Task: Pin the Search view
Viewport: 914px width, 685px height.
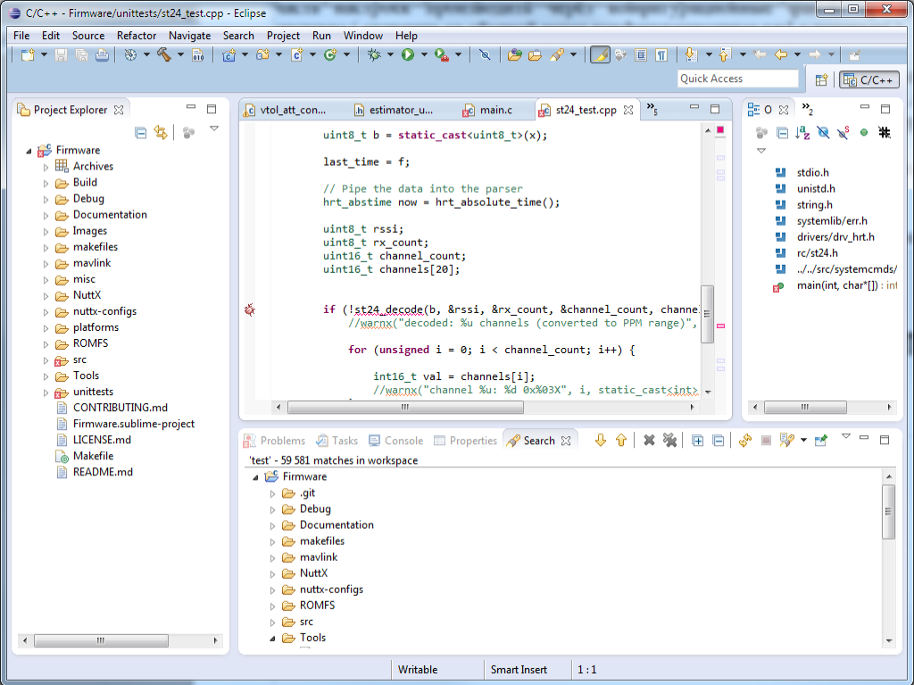Action: pyautogui.click(x=820, y=441)
